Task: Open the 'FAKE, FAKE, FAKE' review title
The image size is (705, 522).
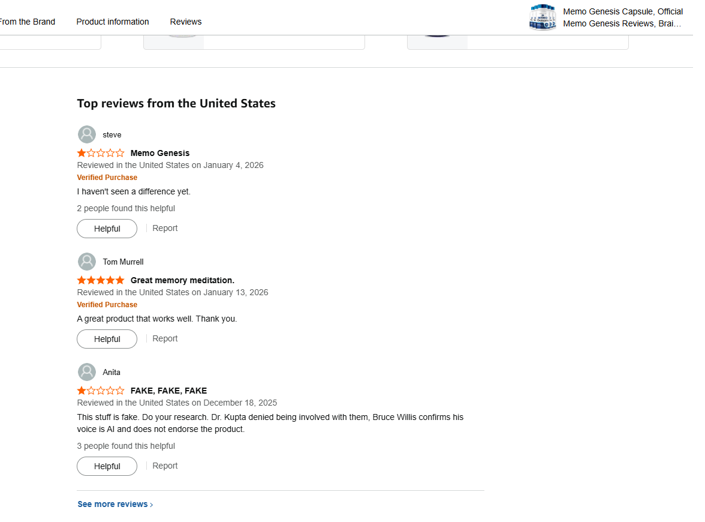Action: click(168, 391)
